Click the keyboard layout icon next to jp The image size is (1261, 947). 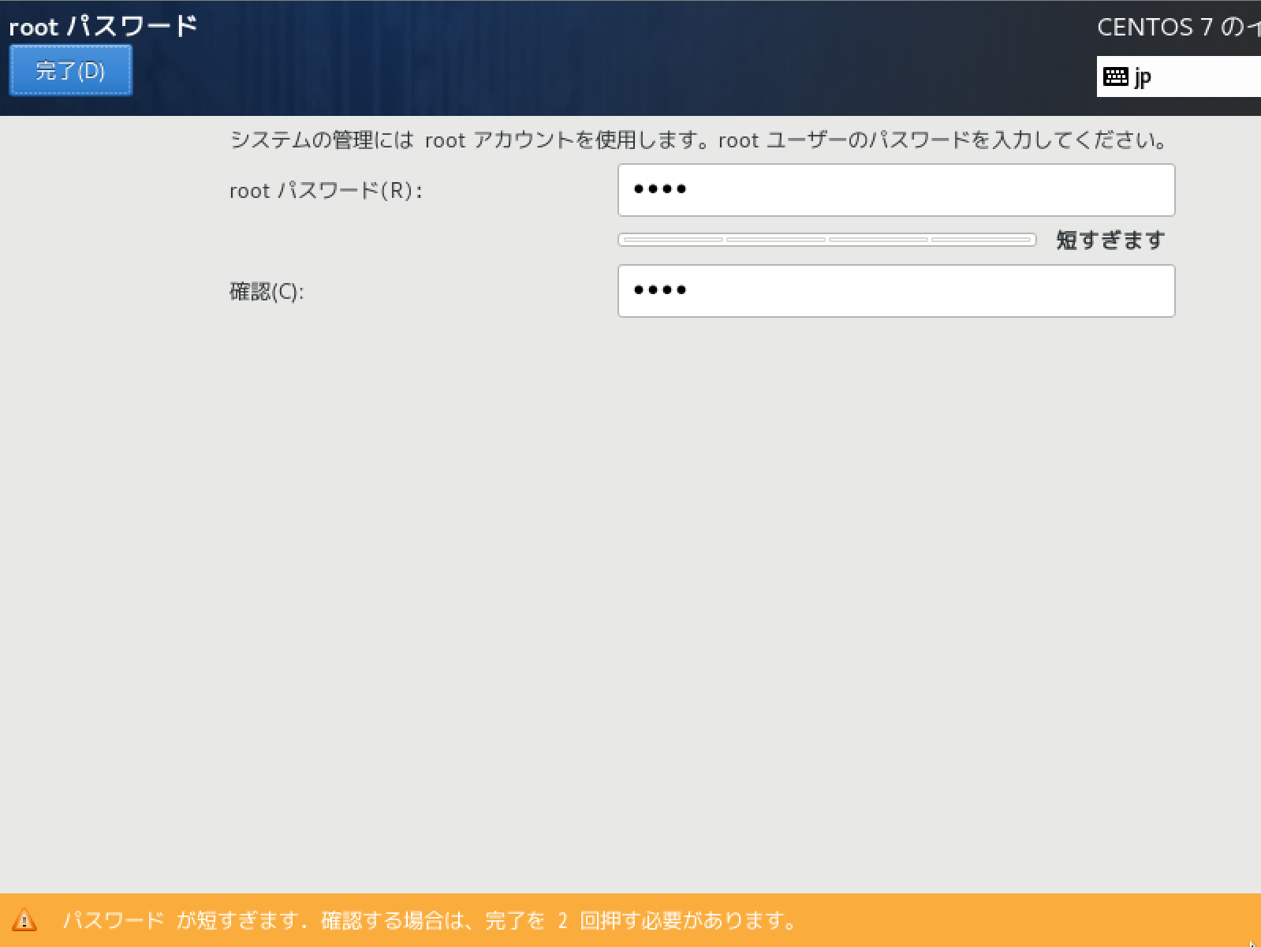pyautogui.click(x=1115, y=76)
